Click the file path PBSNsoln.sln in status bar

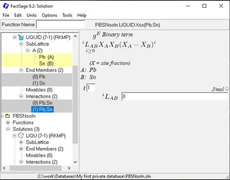[x=94, y=176]
